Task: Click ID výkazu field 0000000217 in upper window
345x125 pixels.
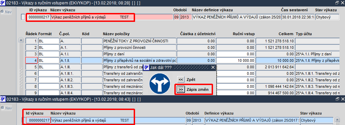Action: pyautogui.click(x=39, y=17)
